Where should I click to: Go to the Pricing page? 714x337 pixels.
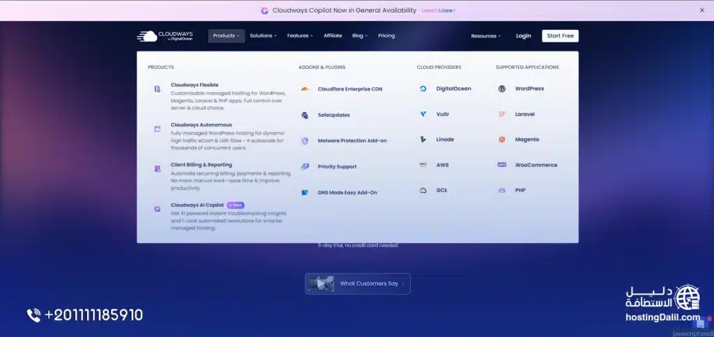(x=386, y=36)
